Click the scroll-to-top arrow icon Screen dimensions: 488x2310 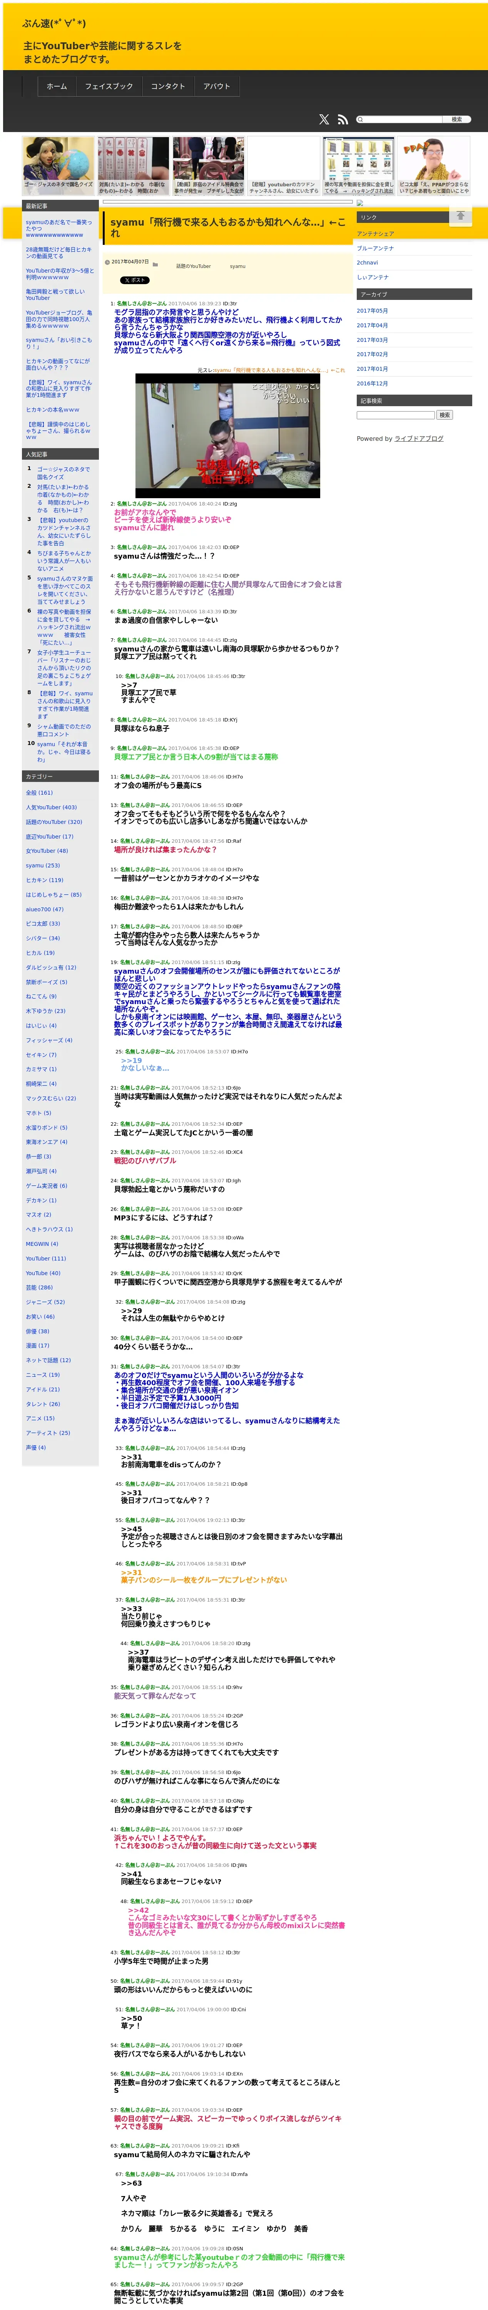(x=460, y=216)
